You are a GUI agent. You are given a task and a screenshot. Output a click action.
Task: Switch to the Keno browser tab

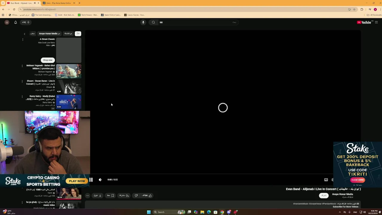click(59, 3)
